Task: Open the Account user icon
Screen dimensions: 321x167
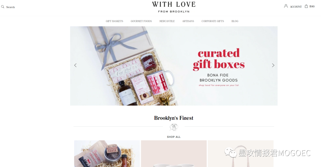Action: (286, 6)
